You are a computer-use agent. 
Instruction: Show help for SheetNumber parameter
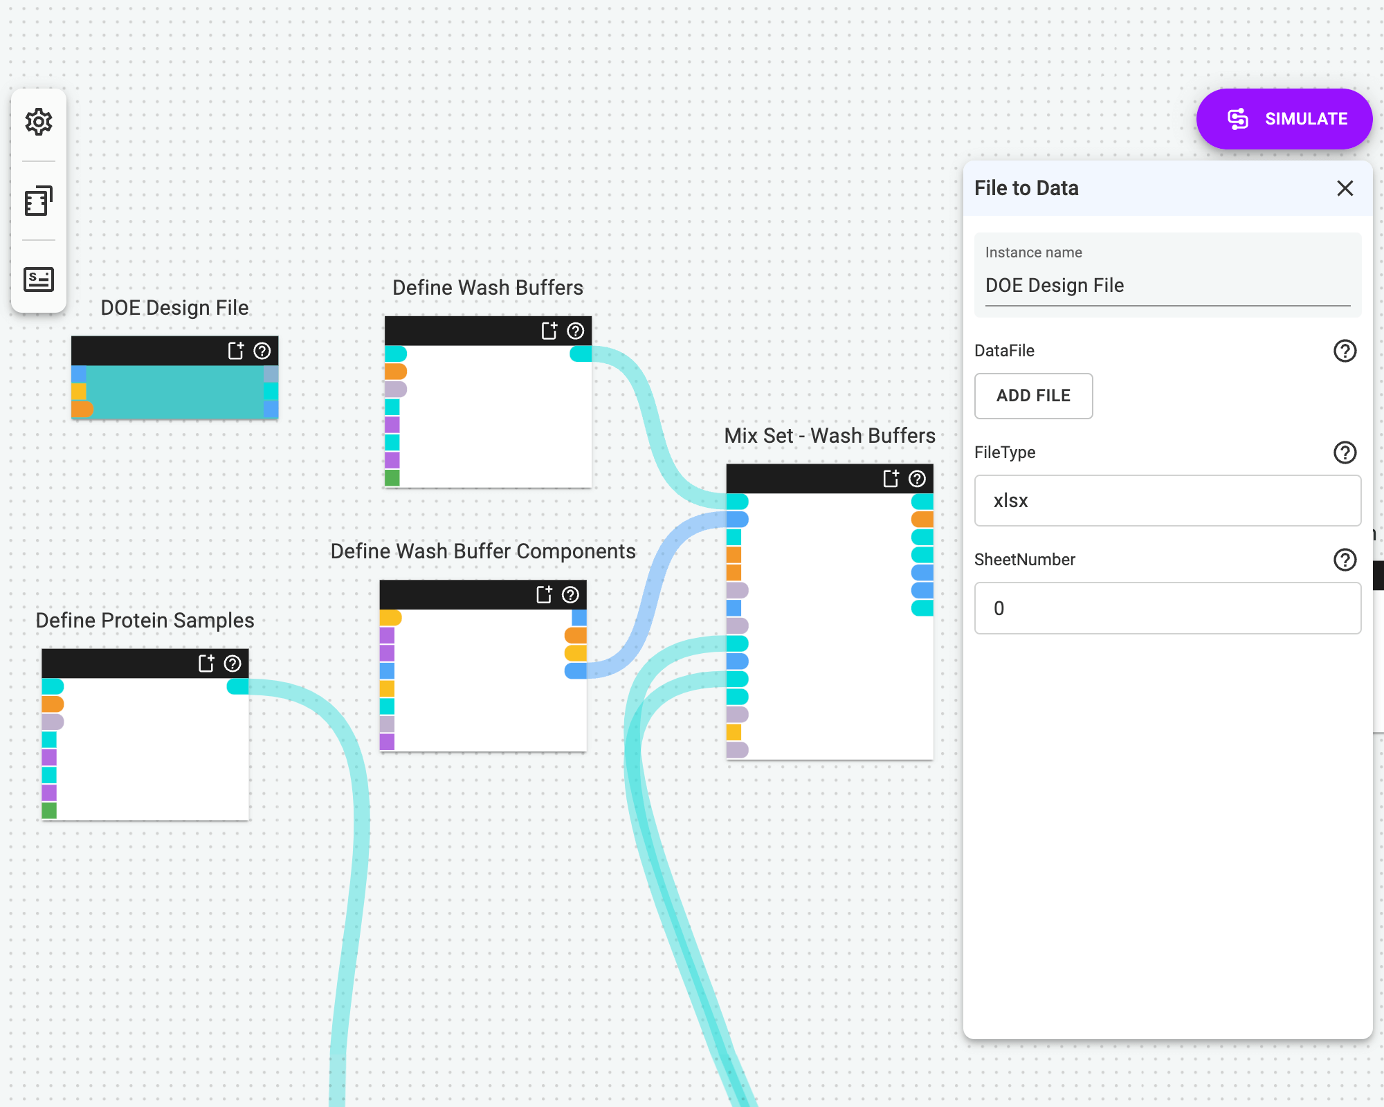[x=1345, y=560]
